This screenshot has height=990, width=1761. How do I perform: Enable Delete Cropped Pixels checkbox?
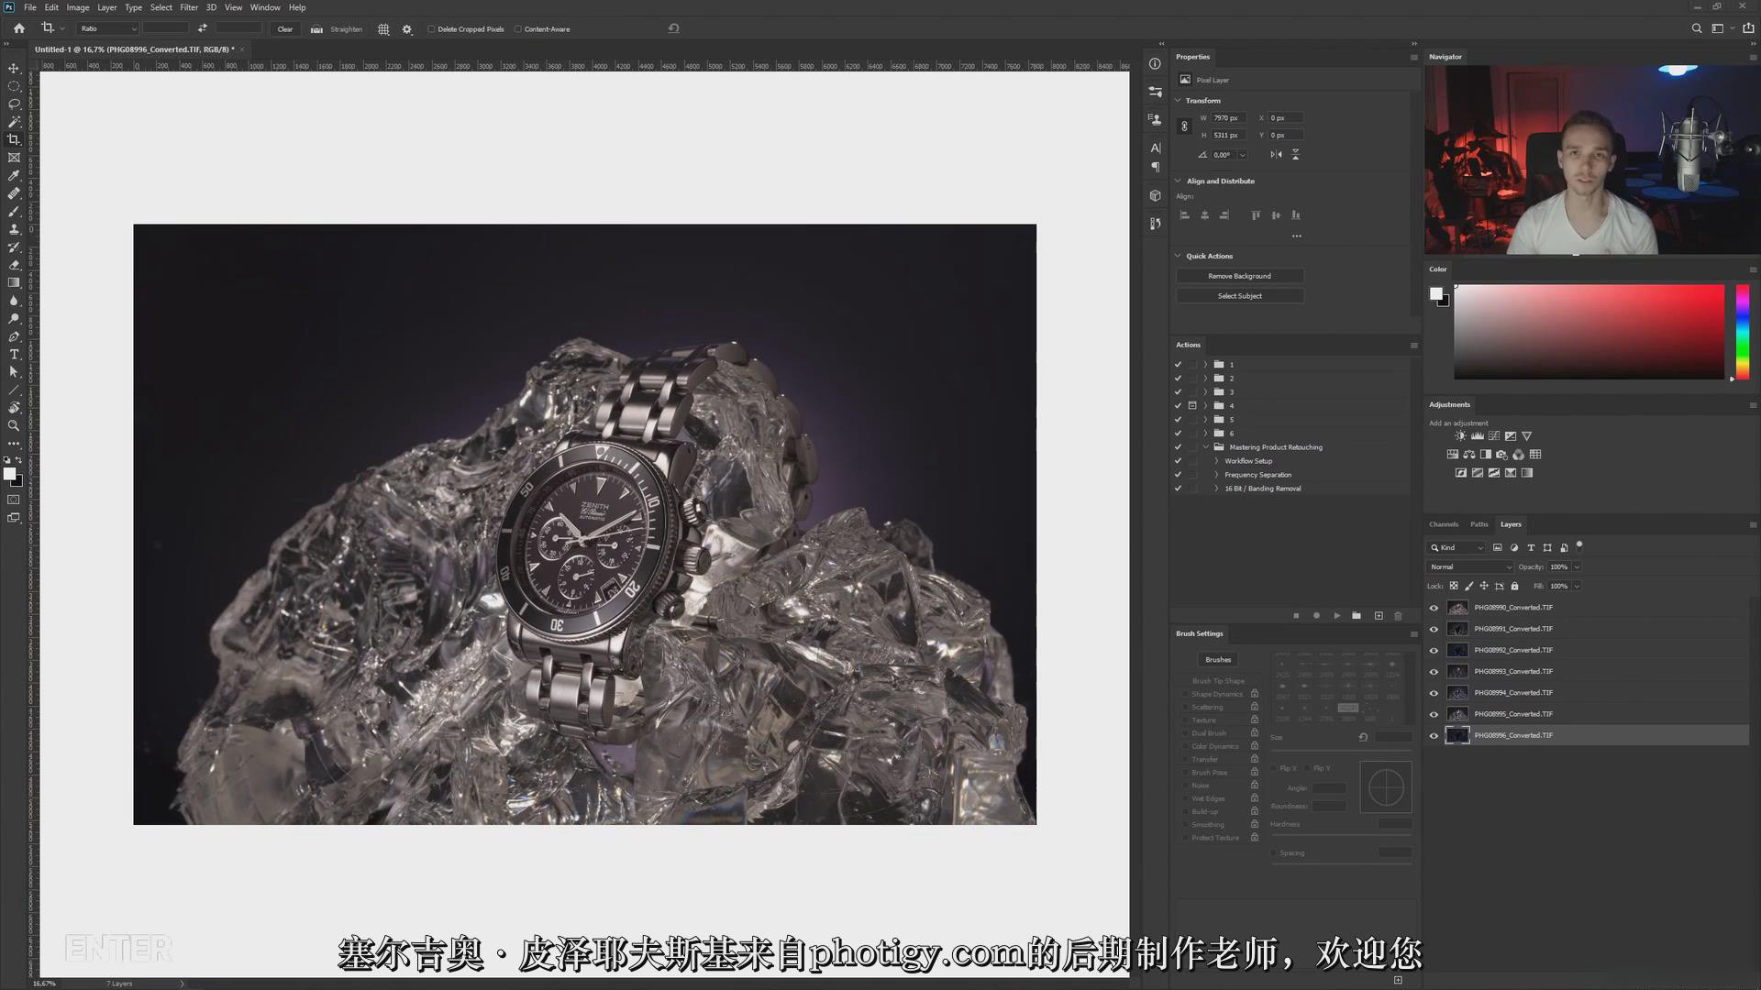pyautogui.click(x=431, y=29)
